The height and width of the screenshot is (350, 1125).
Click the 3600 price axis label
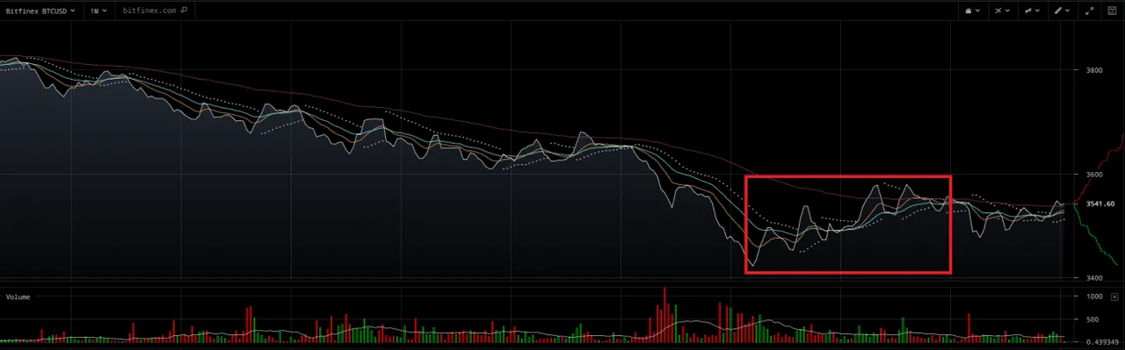click(x=1094, y=174)
